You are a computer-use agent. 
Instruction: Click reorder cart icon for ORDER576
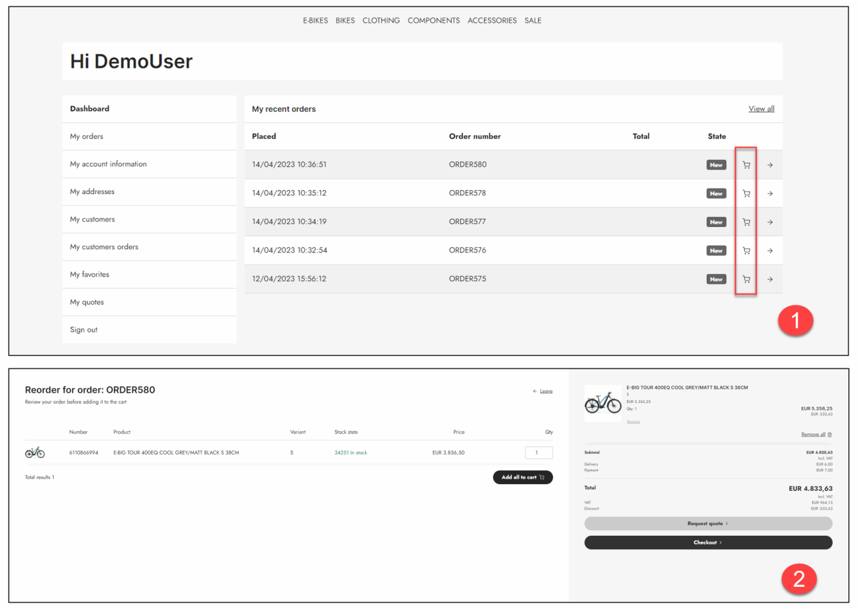coord(746,250)
